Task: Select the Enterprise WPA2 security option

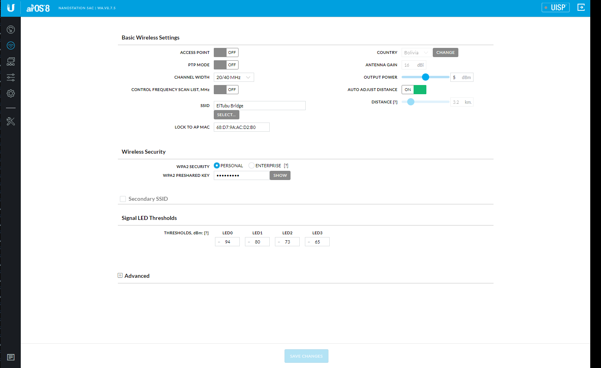Action: pyautogui.click(x=251, y=166)
